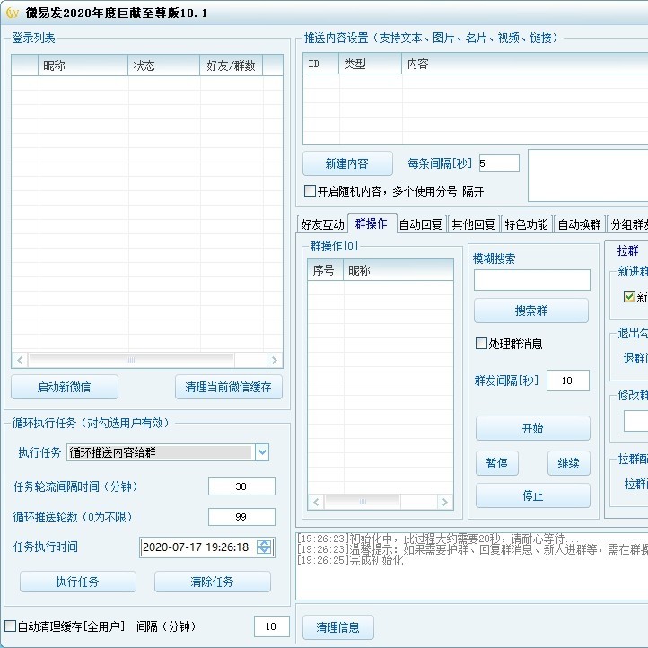Click 清理当前微信缓存 button
The width and height of the screenshot is (648, 648).
(229, 387)
